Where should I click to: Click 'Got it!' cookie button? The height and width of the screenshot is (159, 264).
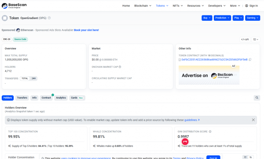(x=213, y=158)
